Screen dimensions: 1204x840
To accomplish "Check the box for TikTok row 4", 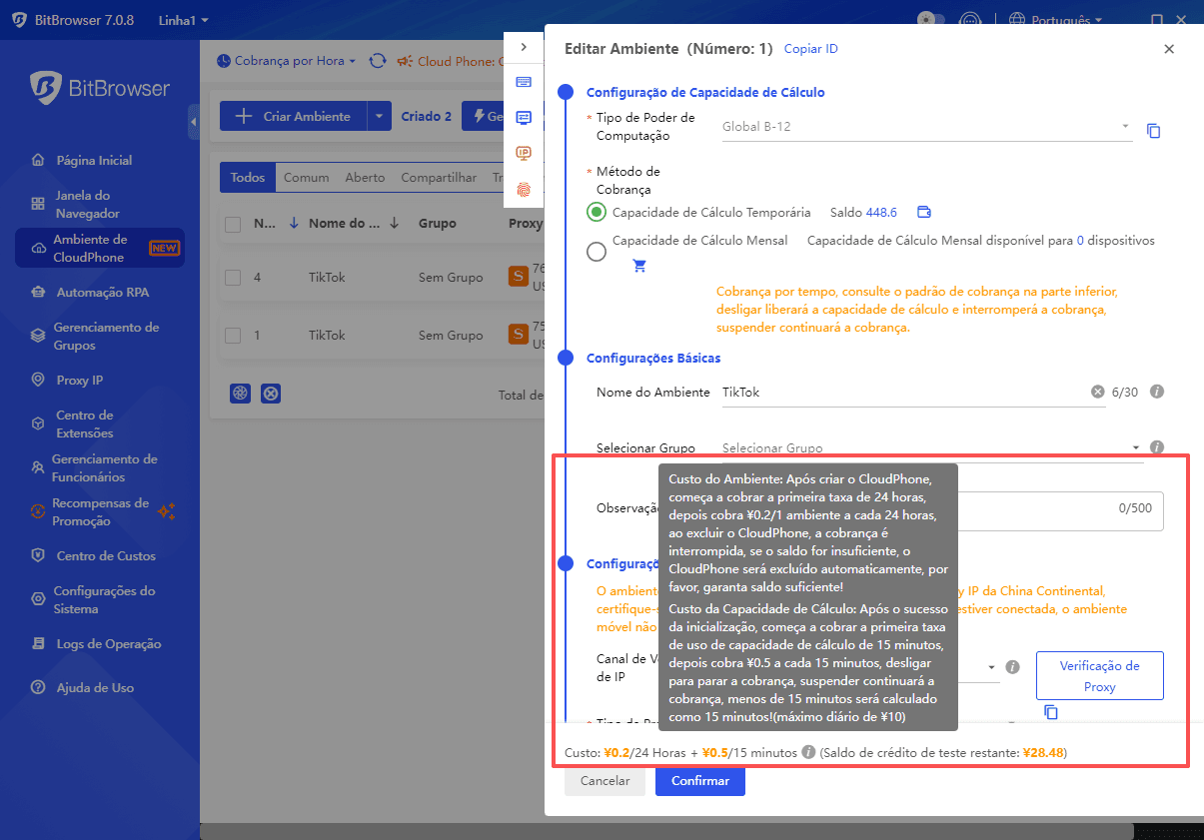I will coord(233,278).
